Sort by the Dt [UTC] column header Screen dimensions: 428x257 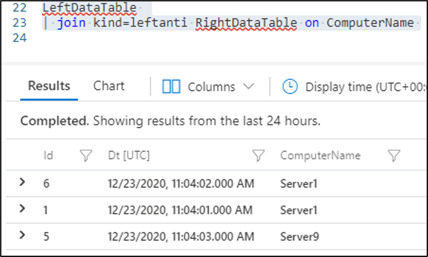coord(129,156)
